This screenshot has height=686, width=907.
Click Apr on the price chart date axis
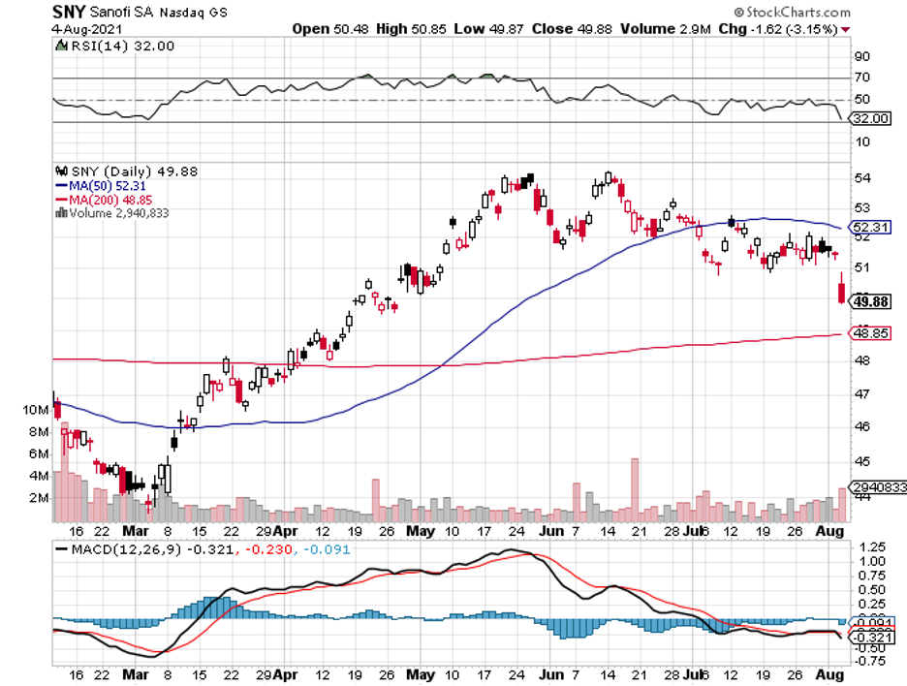pyautogui.click(x=285, y=531)
